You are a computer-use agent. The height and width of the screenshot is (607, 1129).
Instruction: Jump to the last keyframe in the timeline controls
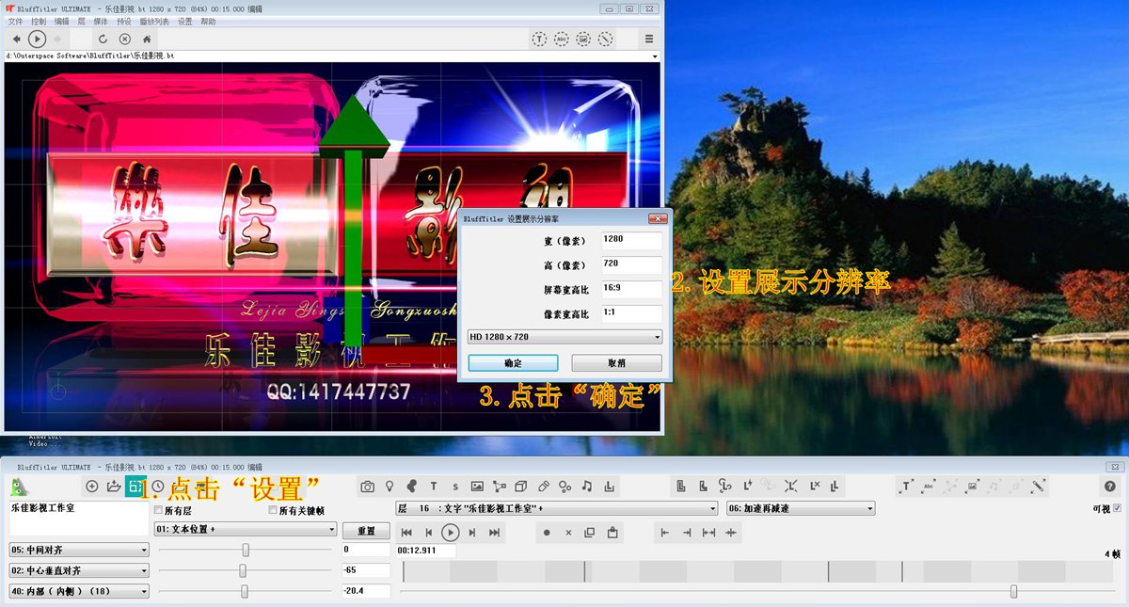coord(494,533)
